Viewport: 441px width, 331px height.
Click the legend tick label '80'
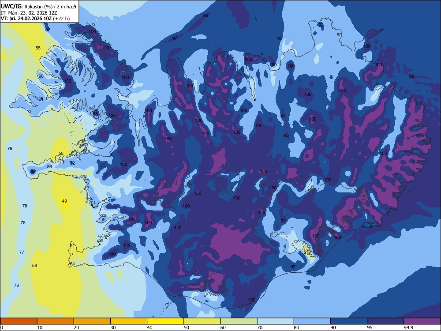tap(296, 327)
